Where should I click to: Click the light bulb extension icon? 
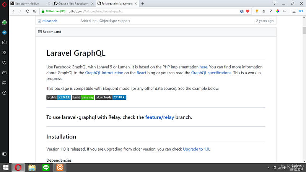point(257,11)
